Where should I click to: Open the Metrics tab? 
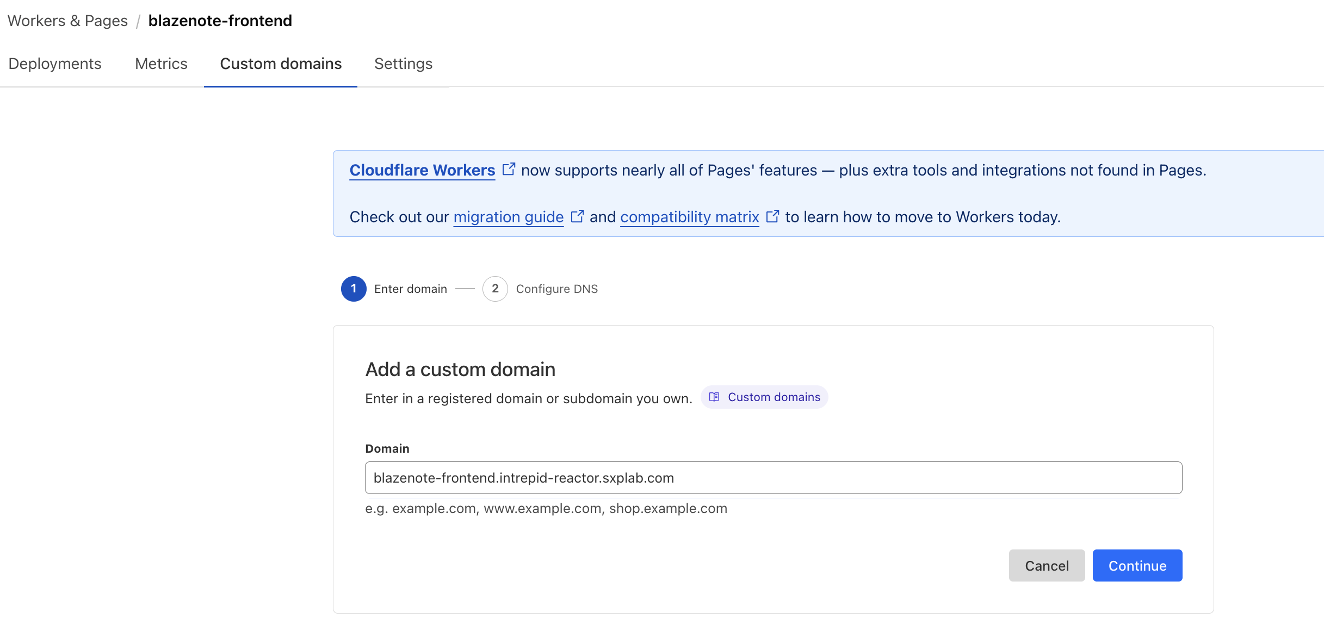point(160,64)
